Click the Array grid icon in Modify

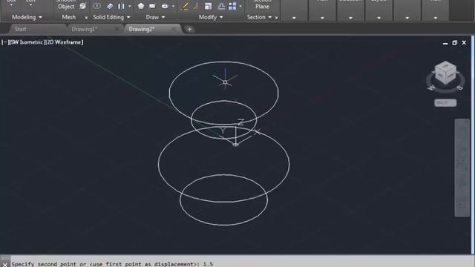[x=232, y=6]
